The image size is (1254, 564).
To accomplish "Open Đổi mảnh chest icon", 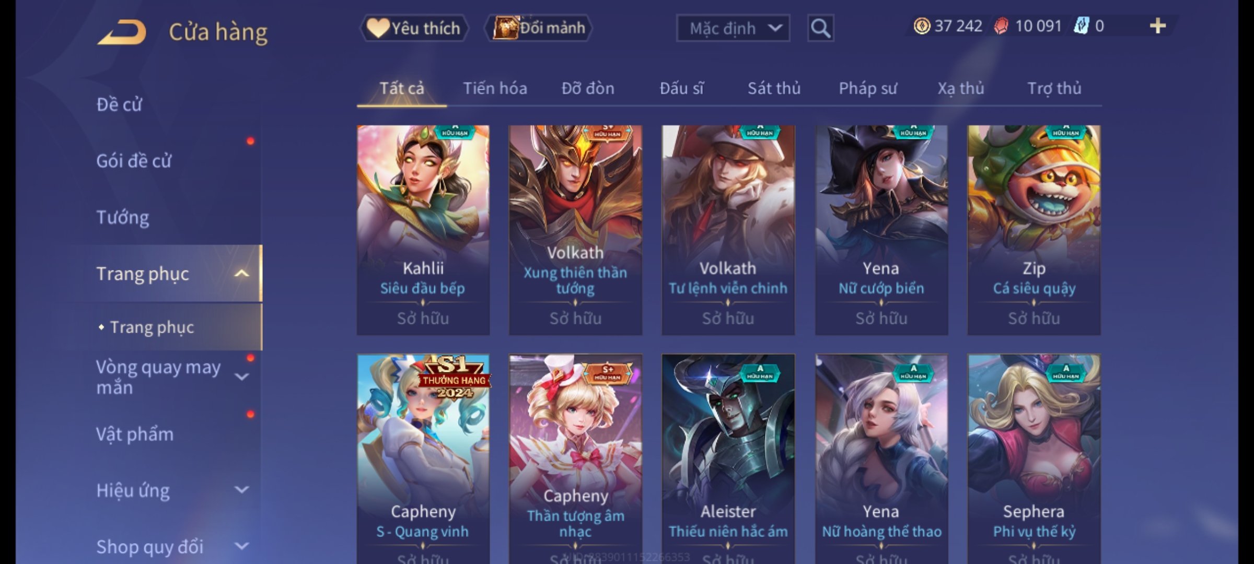I will 505,28.
